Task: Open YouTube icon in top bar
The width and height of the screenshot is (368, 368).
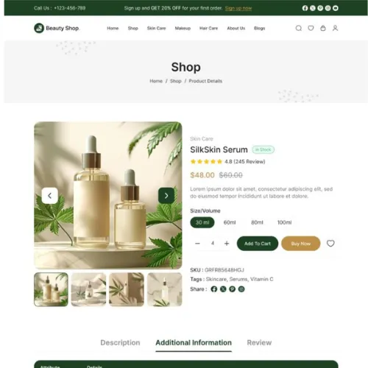Action: [336, 8]
